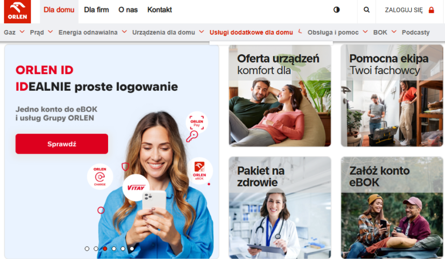Click the key icon below ORLEN Pay
This screenshot has height=259, width=445.
pos(192,137)
